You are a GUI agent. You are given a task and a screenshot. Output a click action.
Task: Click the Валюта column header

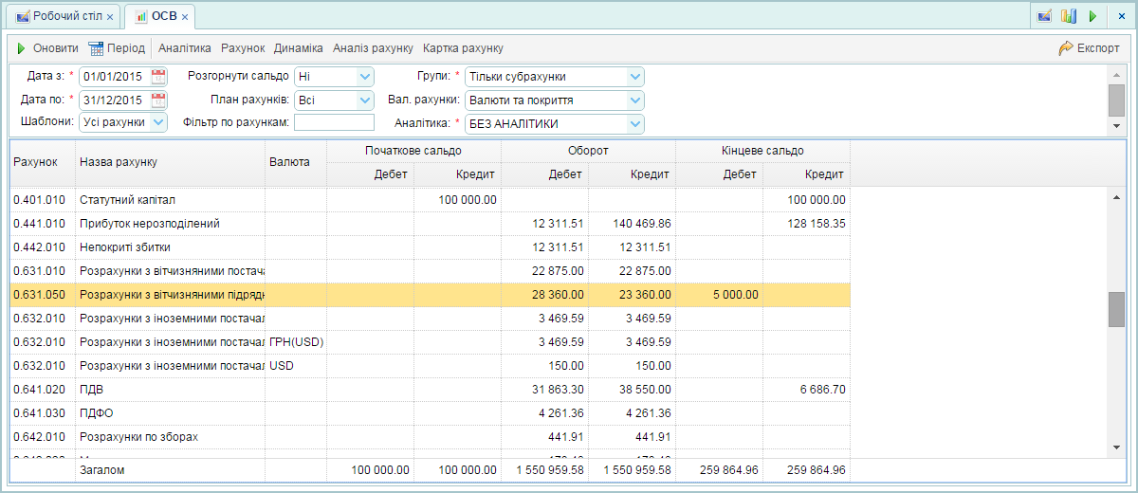pos(296,163)
